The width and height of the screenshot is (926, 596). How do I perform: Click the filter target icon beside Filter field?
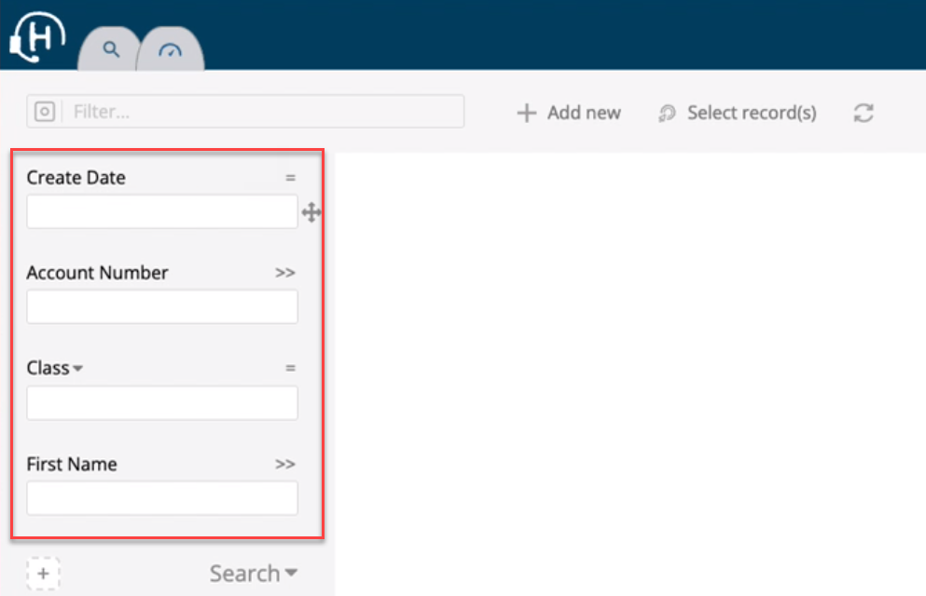pyautogui.click(x=45, y=112)
